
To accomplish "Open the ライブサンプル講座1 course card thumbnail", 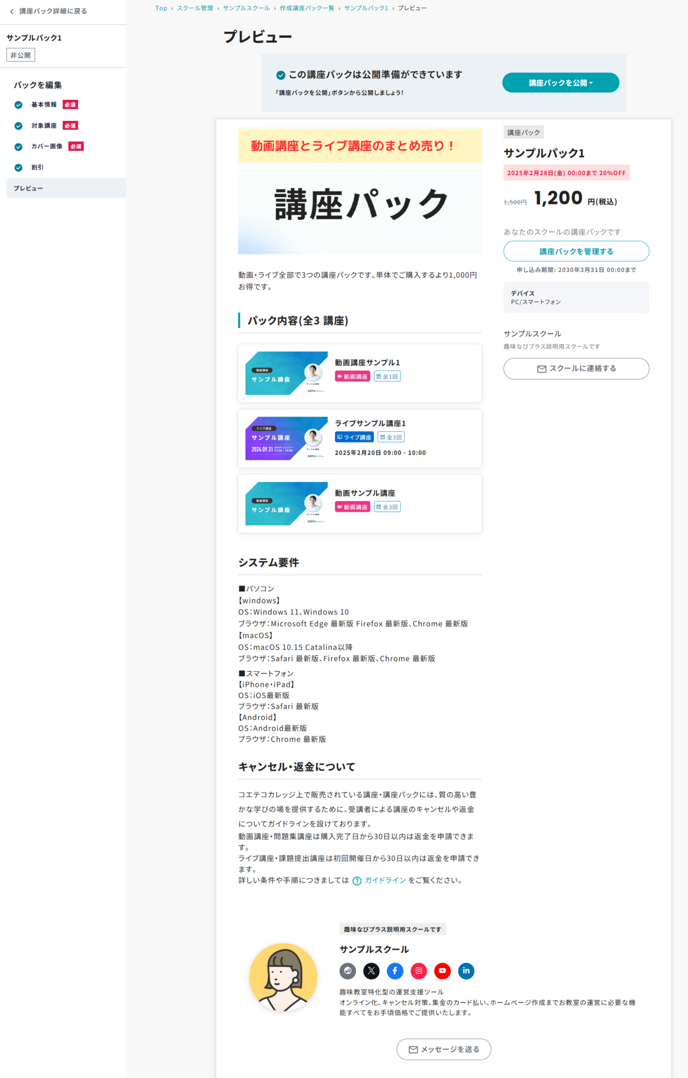I will (x=286, y=438).
